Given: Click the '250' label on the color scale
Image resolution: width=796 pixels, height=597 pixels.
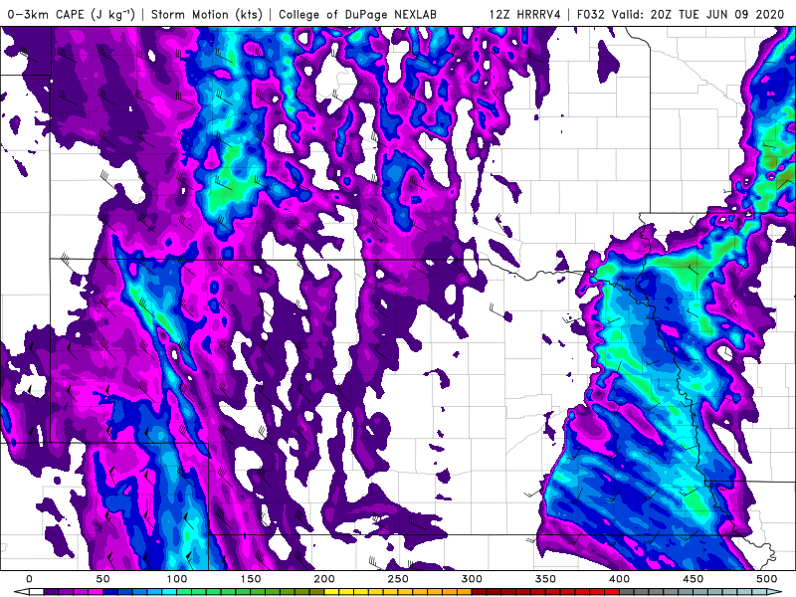Looking at the screenshot, I should pos(397,579).
